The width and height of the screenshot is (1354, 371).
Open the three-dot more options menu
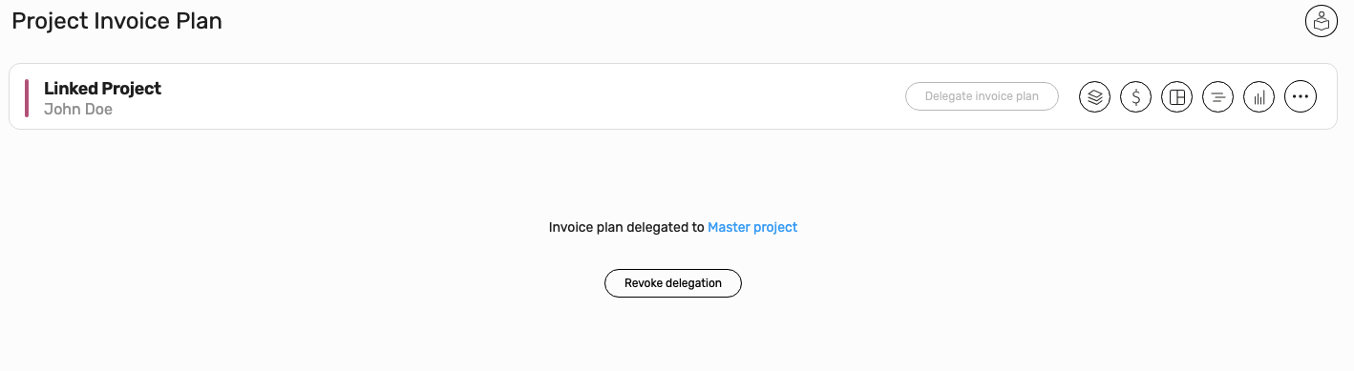point(1301,96)
